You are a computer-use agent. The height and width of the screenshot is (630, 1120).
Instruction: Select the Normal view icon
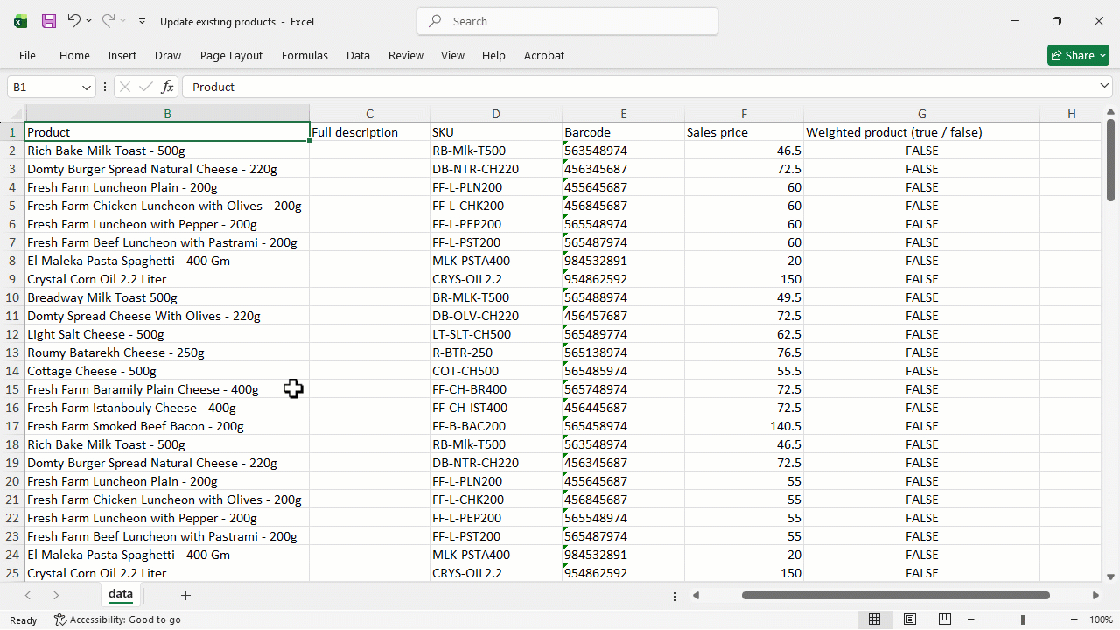874,619
